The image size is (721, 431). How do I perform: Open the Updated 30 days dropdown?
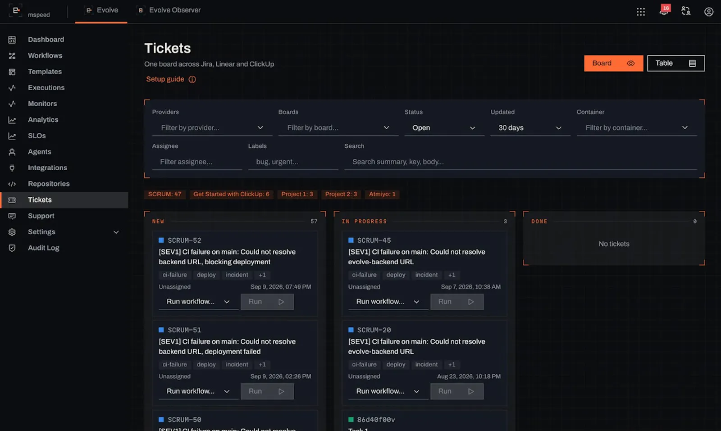(x=530, y=128)
